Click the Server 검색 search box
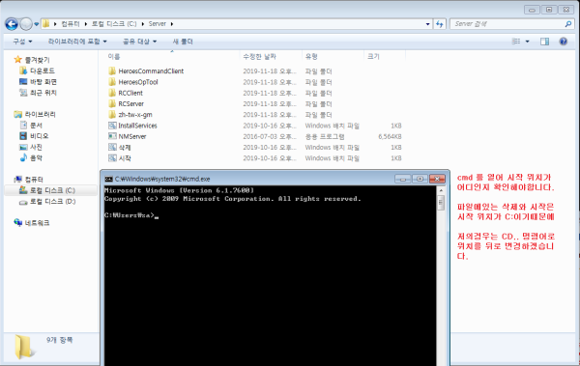580x366 pixels. pos(507,24)
